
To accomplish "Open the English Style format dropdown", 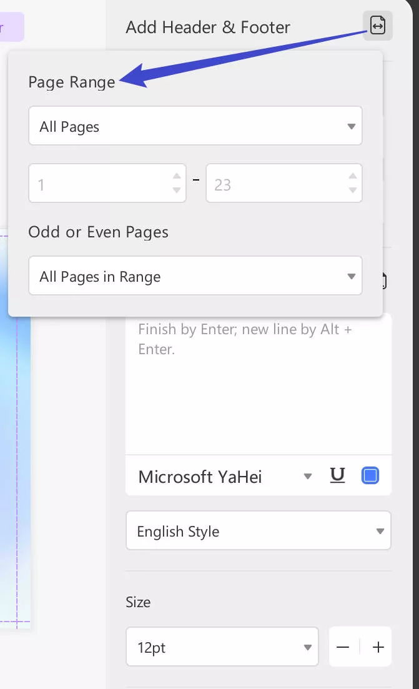I will click(x=258, y=530).
